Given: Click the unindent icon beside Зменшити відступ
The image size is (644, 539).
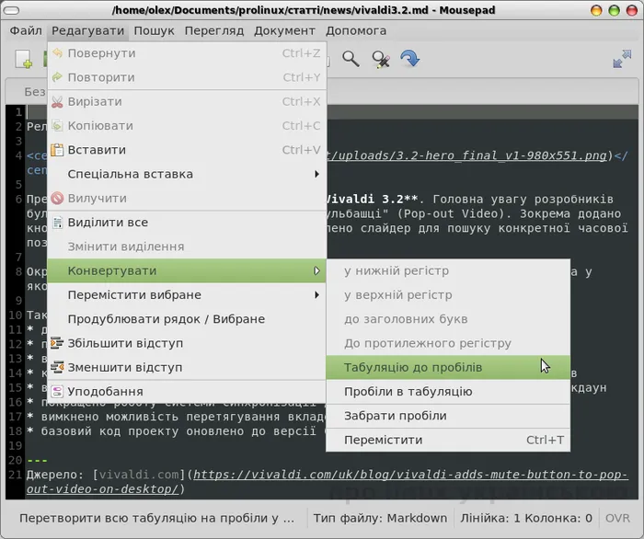Looking at the screenshot, I should pos(57,367).
